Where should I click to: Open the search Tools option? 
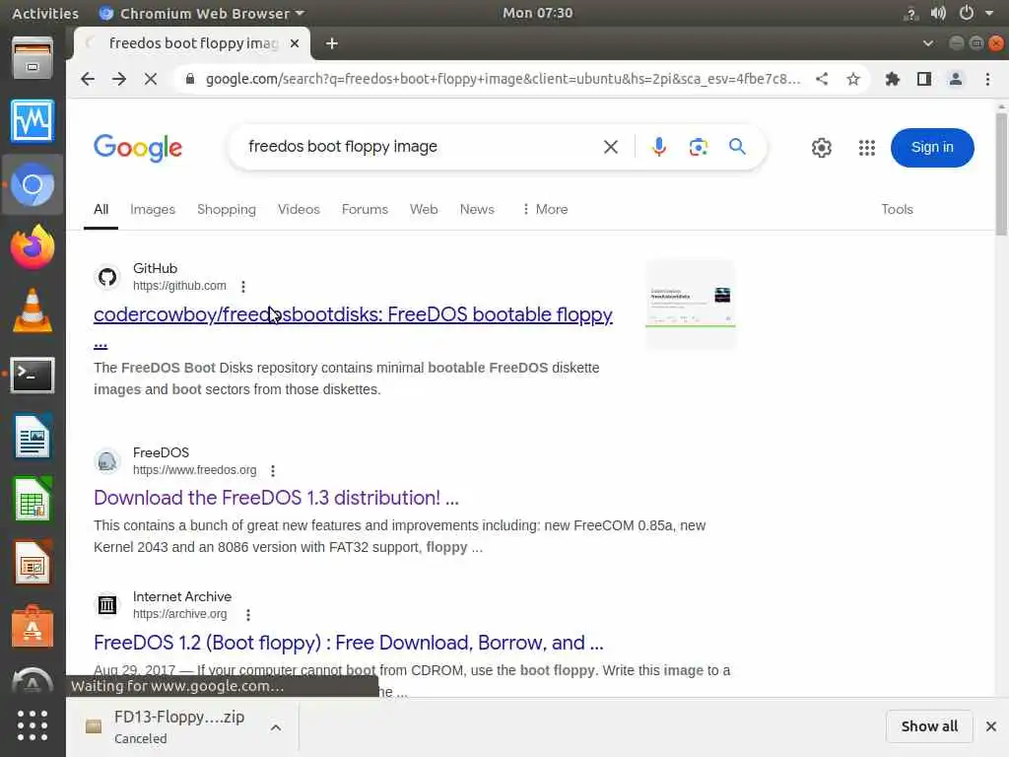pyautogui.click(x=897, y=209)
